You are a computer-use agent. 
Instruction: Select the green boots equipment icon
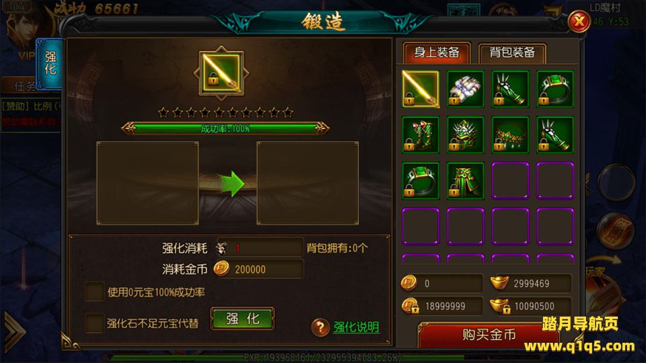(421, 135)
